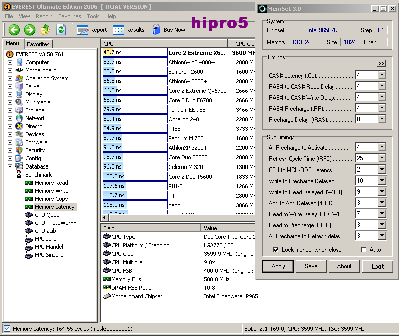Select the Motherboard icon in the tree
The width and height of the screenshot is (399, 336).
tap(19, 70)
